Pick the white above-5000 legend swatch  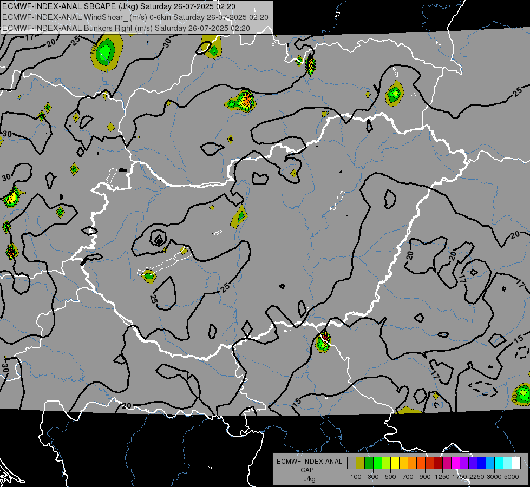pos(516,463)
